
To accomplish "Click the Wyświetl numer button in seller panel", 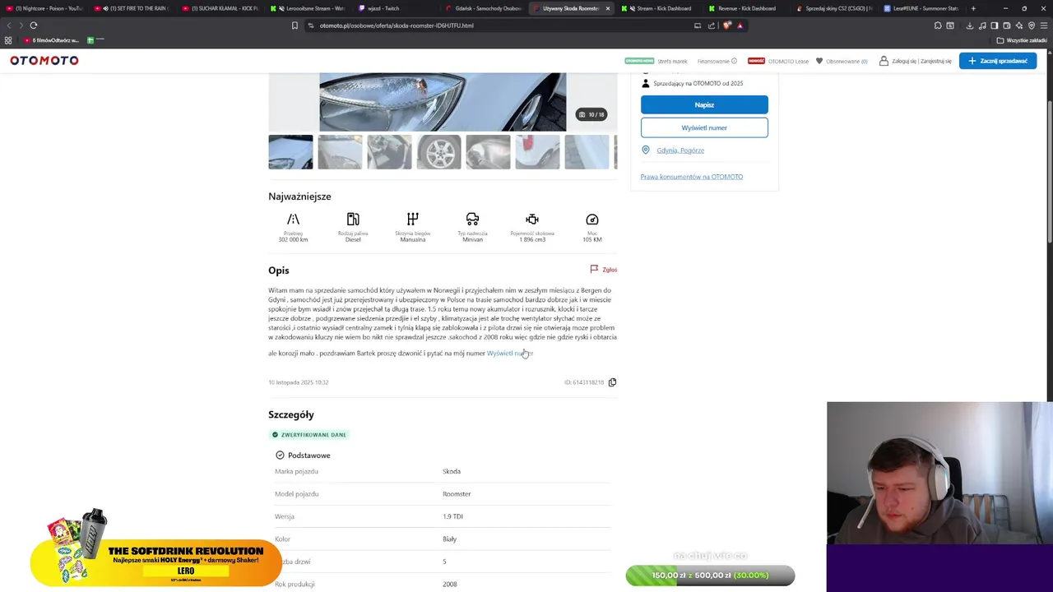I will 704,127.
